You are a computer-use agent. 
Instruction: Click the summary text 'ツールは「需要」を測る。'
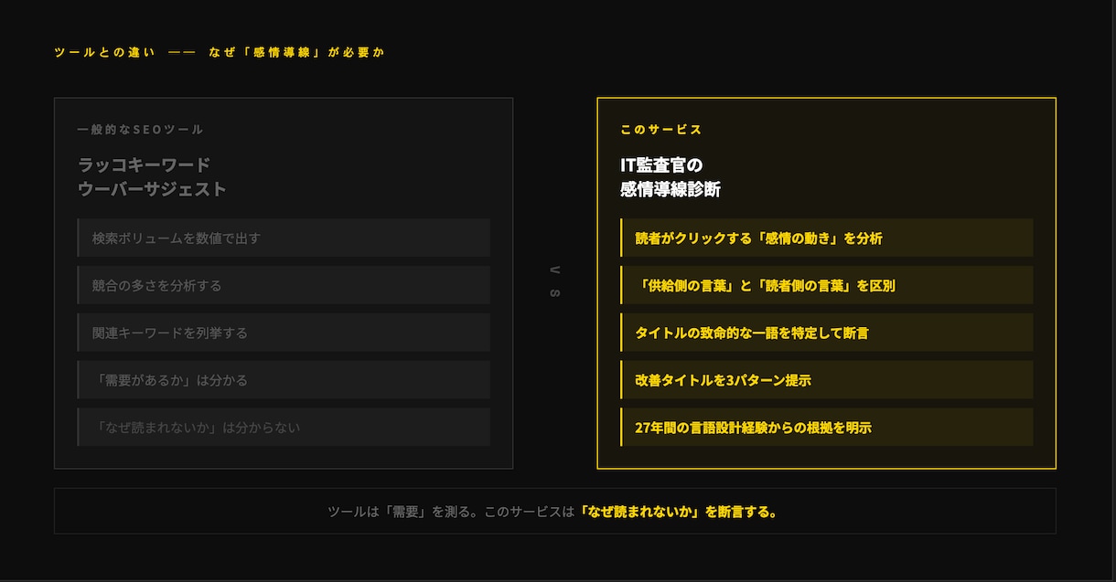click(x=405, y=512)
